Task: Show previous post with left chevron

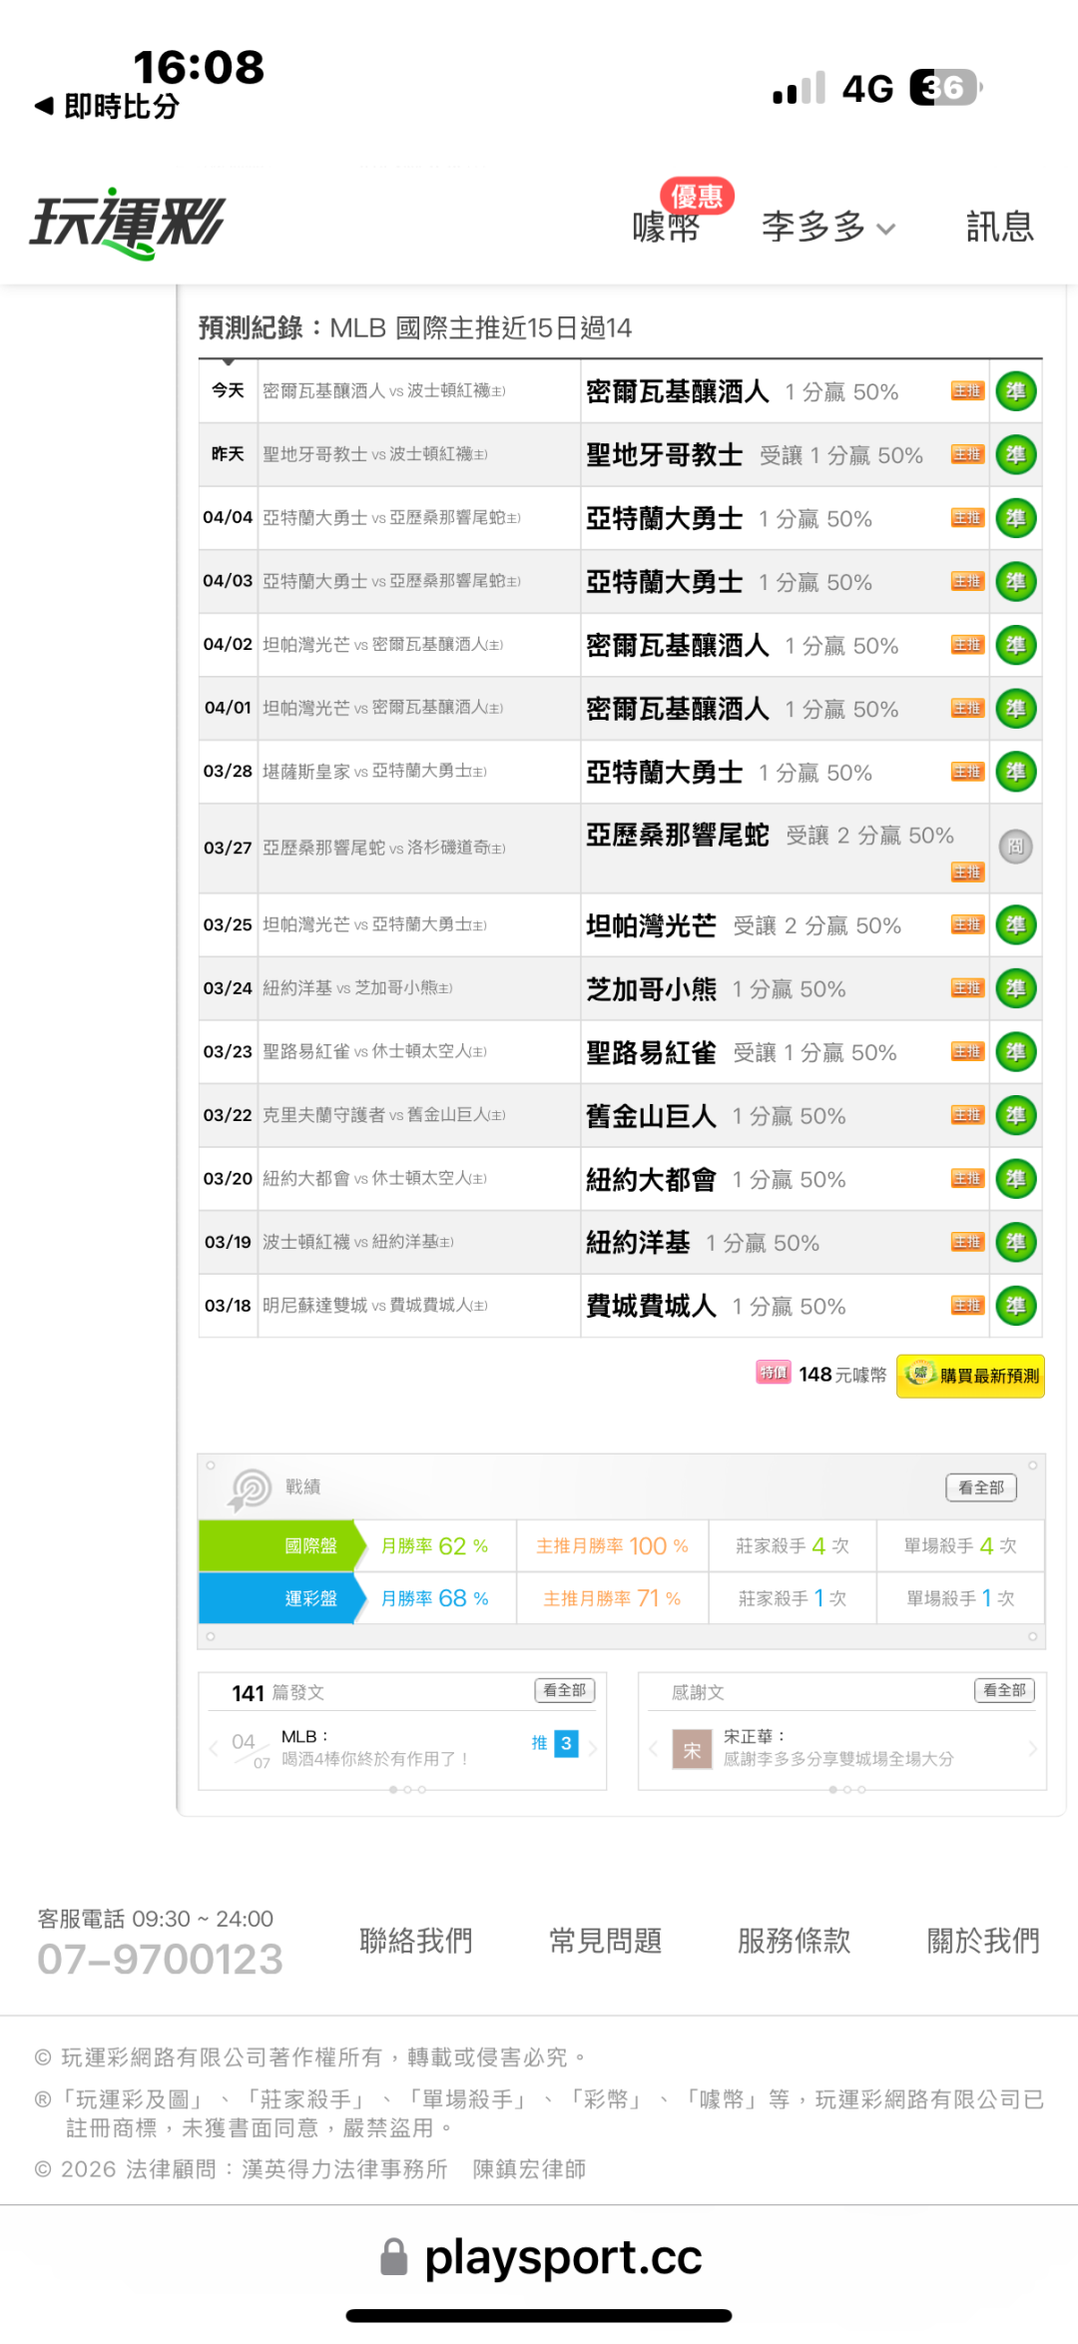Action: (214, 1748)
